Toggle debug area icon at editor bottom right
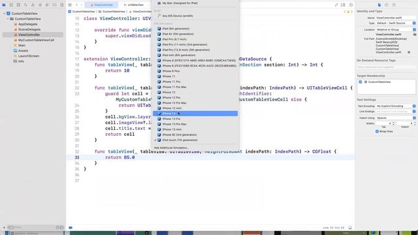This screenshot has height=235, width=418. [350, 228]
